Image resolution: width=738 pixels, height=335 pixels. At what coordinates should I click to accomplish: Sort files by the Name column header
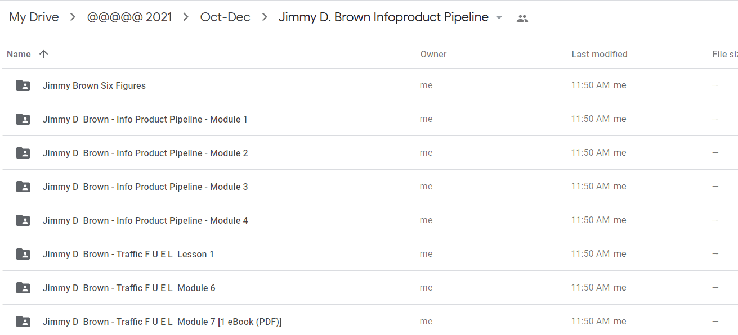[19, 54]
